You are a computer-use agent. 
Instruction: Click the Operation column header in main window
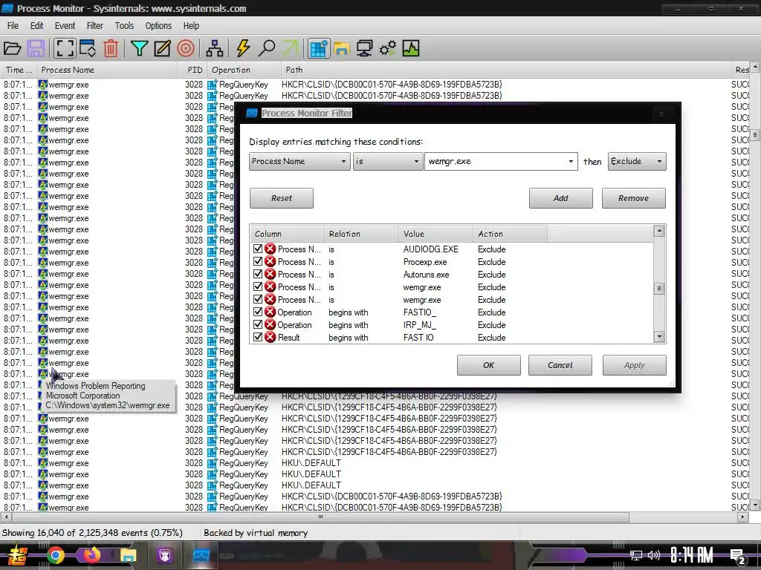(x=244, y=70)
